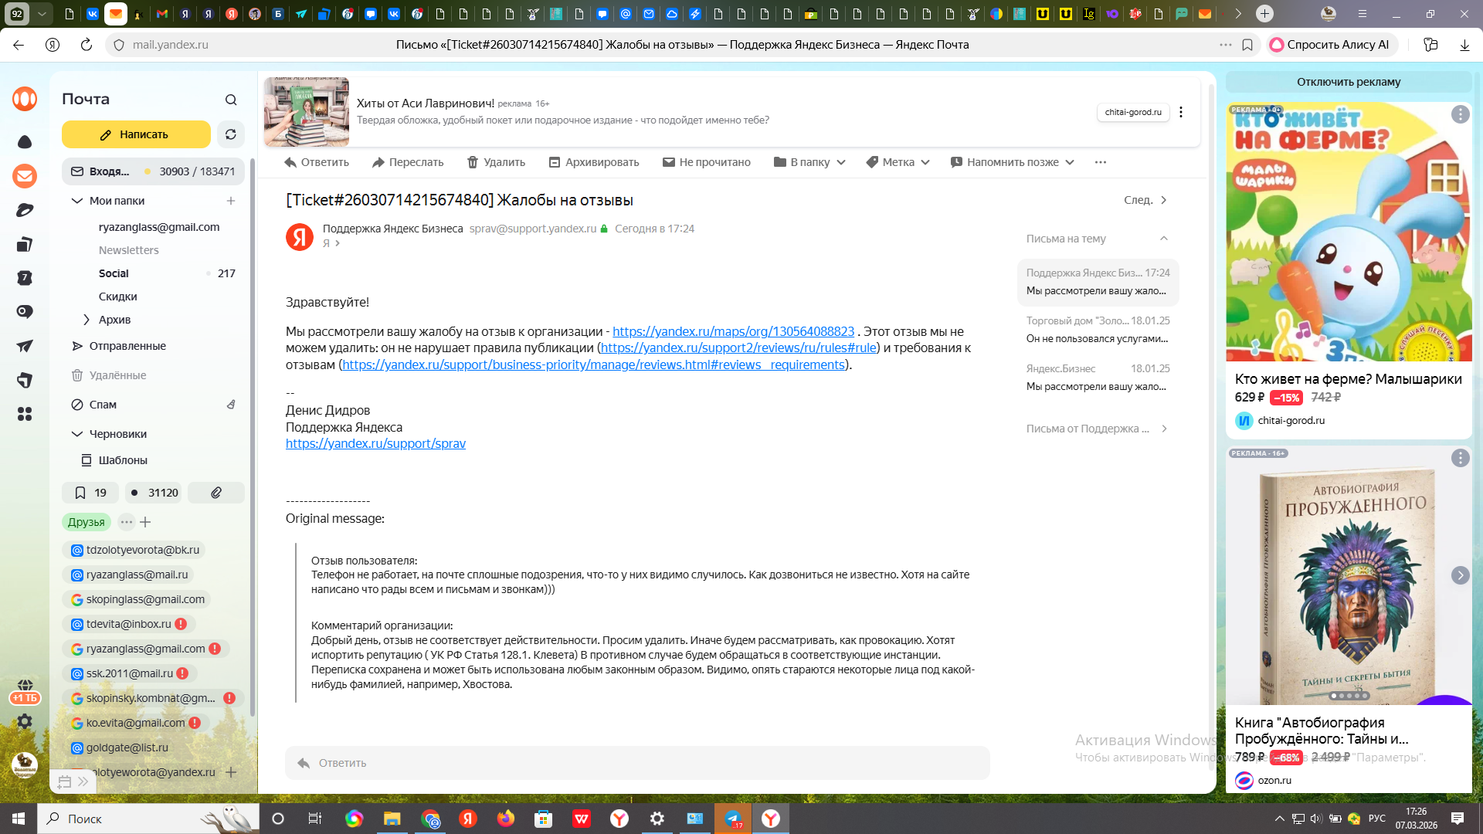Viewport: 1483px width, 834px height.
Task: Open settings gear in the left sidebar
Action: coord(25,721)
